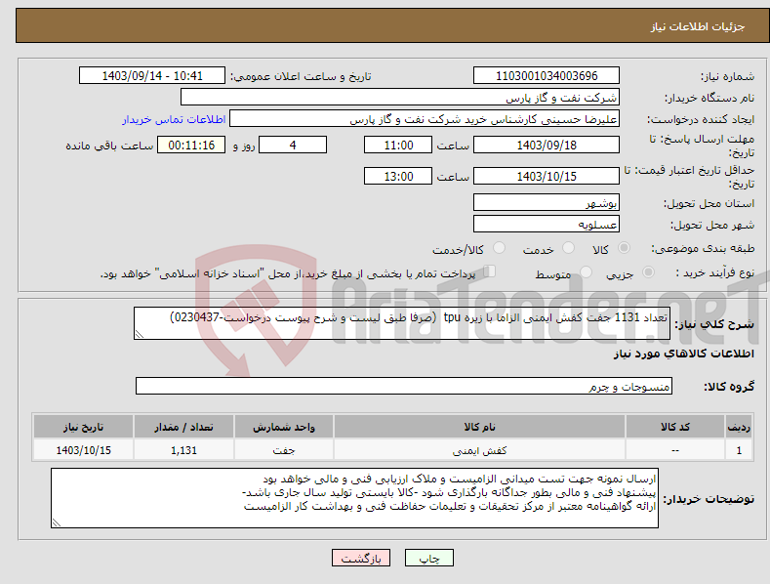Click the remaining days field showing 4
770x584 pixels.
[293, 145]
